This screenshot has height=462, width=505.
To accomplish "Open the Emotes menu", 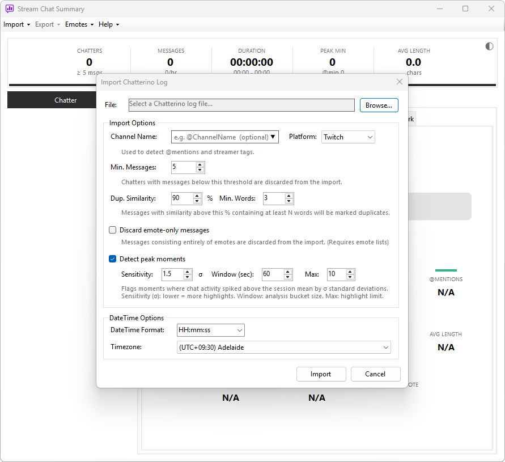I will coord(79,24).
